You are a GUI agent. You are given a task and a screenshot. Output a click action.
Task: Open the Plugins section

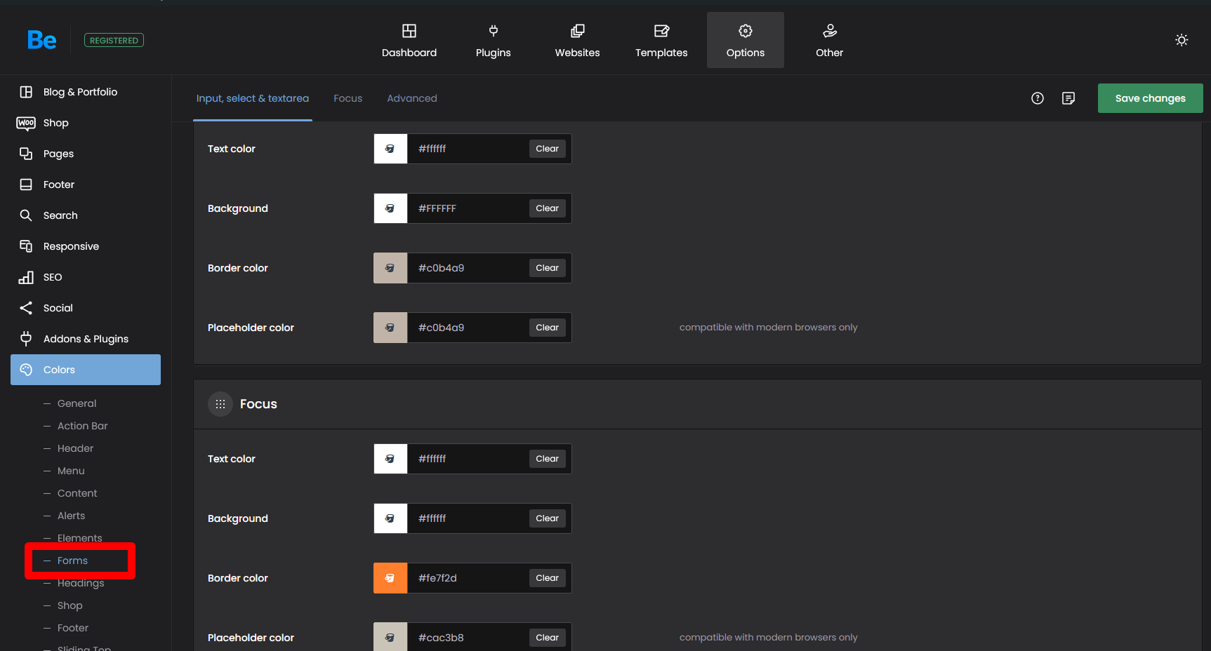pos(494,40)
